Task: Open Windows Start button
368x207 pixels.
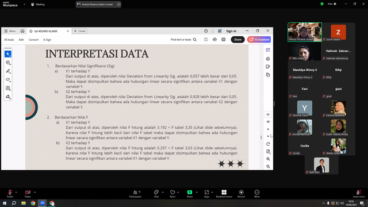Action: click(5, 203)
